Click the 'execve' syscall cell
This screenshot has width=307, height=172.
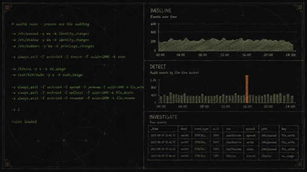coord(251,156)
